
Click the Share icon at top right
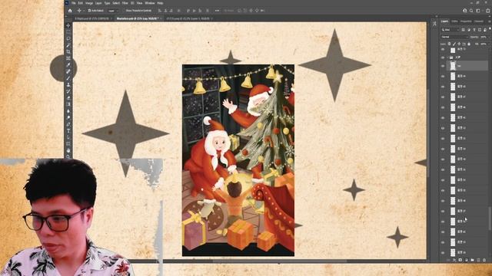click(488, 10)
